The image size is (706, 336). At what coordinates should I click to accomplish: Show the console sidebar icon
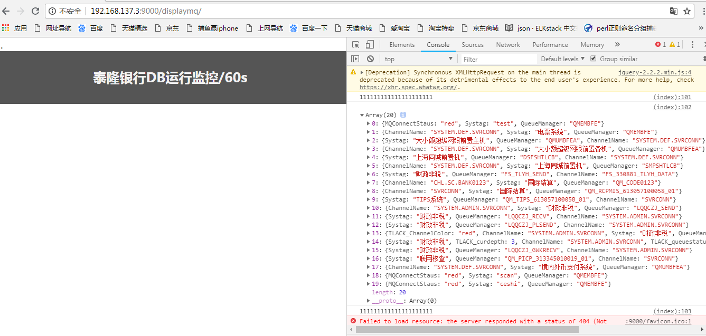[355, 59]
